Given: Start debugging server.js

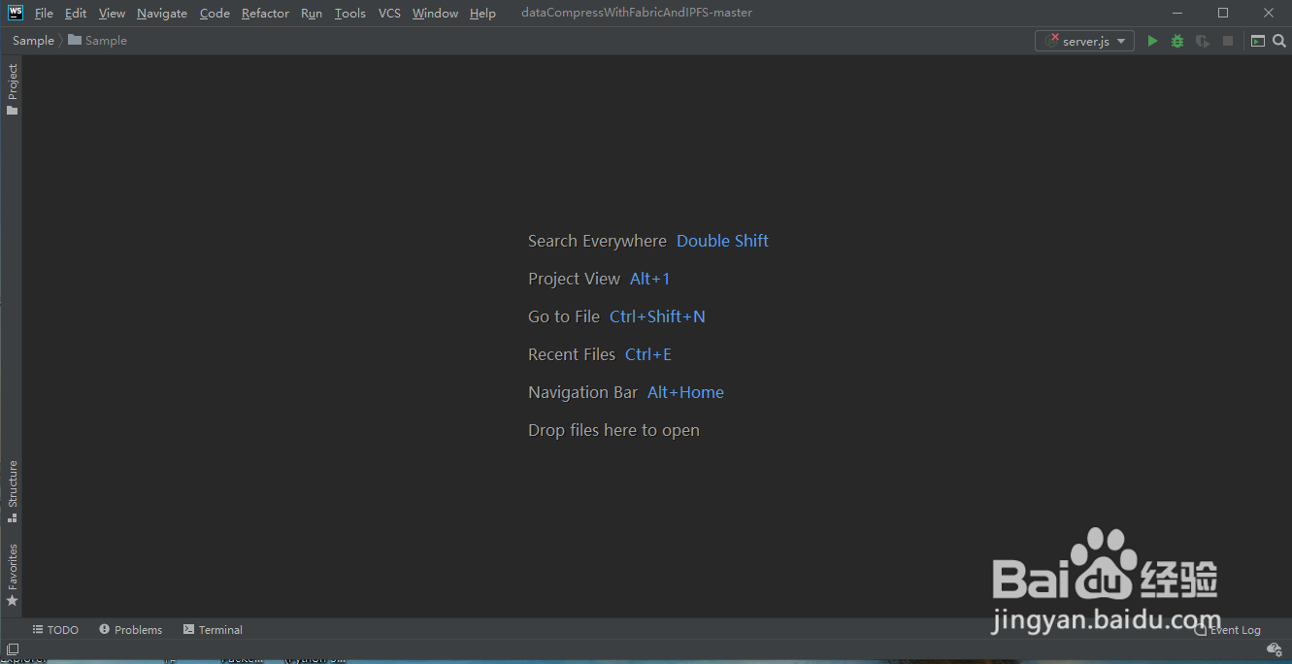Looking at the screenshot, I should (x=1177, y=41).
